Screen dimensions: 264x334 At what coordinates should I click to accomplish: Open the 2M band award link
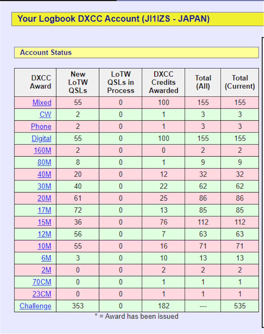pyautogui.click(x=46, y=270)
